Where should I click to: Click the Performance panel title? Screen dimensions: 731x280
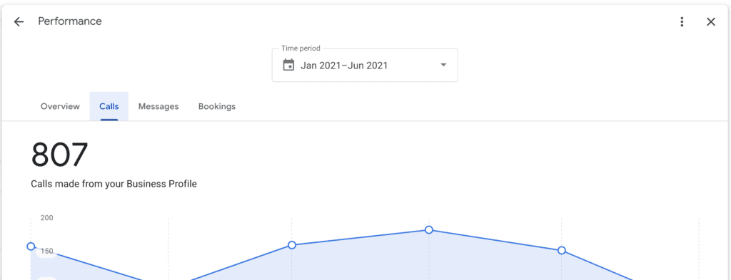[70, 21]
